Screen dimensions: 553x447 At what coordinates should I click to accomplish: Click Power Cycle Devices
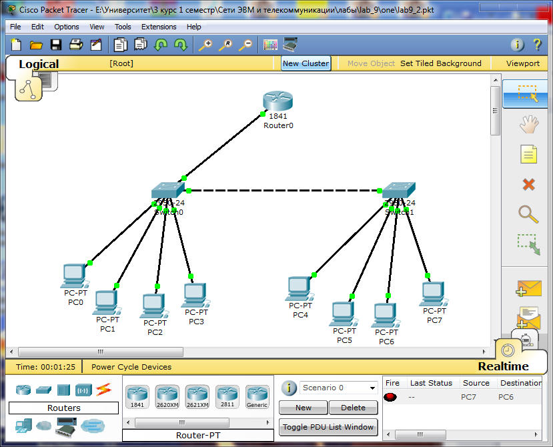pyautogui.click(x=131, y=367)
